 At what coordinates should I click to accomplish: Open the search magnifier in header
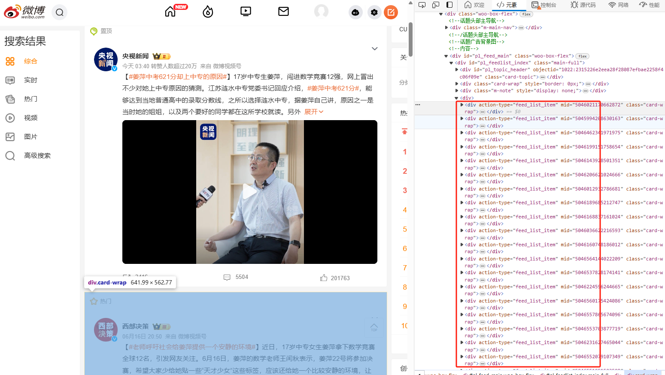[x=60, y=12]
